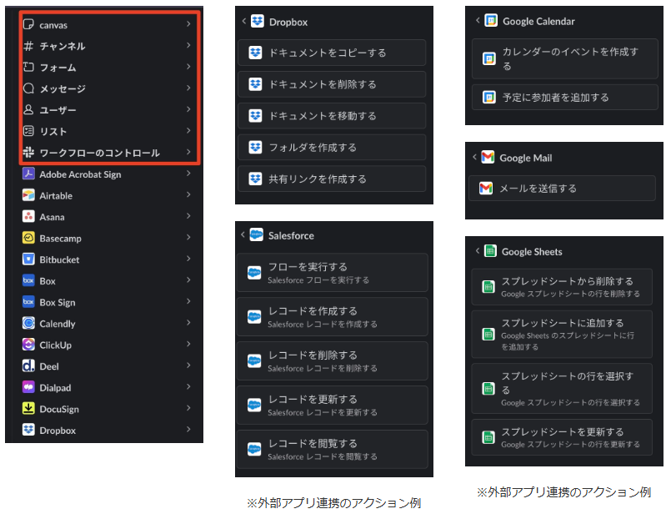Select ドキュメントを移動する Dropbox action
The height and width of the screenshot is (519, 671).
(332, 116)
